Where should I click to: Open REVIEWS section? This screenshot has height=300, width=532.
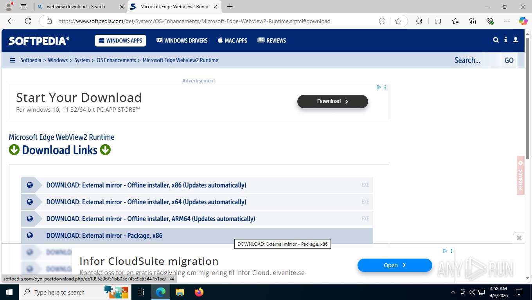(x=272, y=41)
